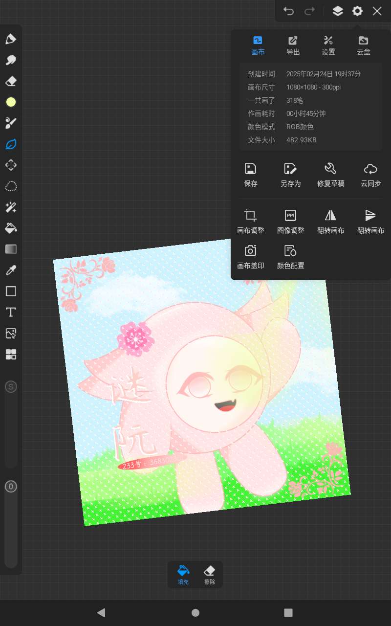Select the pen brush tool
This screenshot has height=626, width=391.
pos(11,39)
